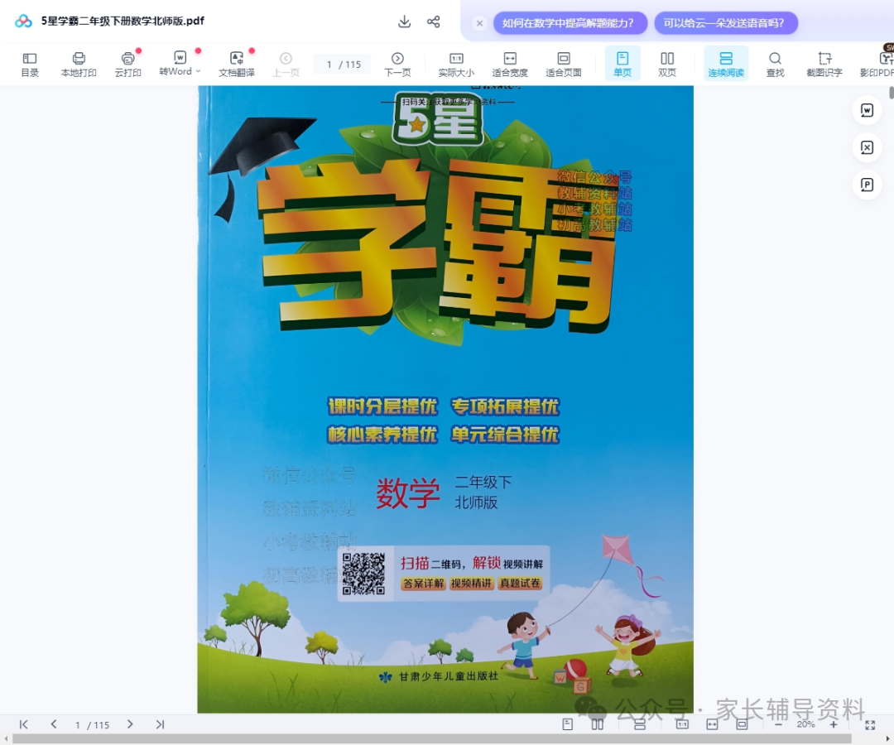Click the convert to Word side icon
Image resolution: width=894 pixels, height=745 pixels.
coord(867,110)
